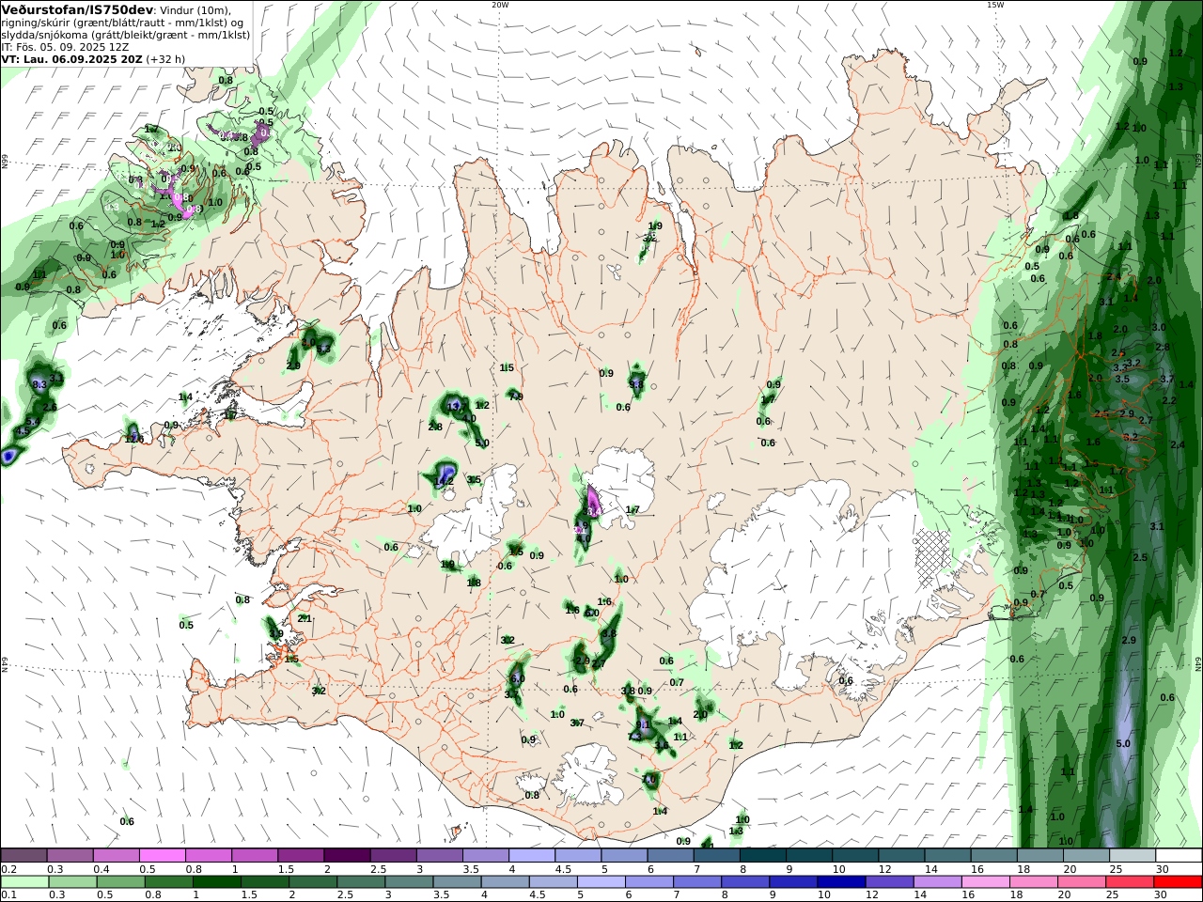This screenshot has width=1203, height=902.
Task: Click the cross-hatched area on eastern glacier
Action: 933,559
